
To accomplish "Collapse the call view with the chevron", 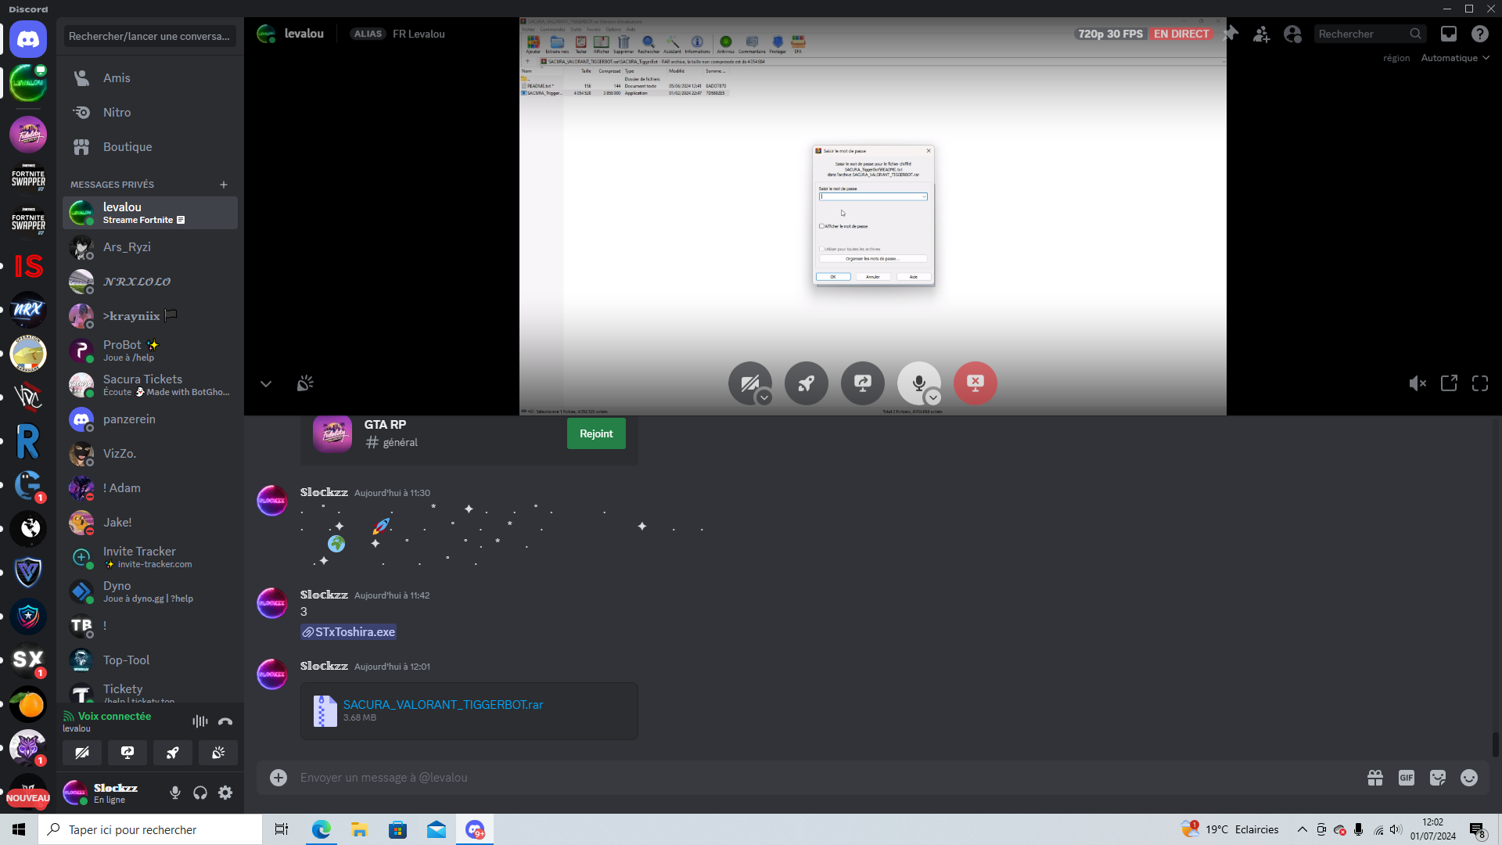I will [x=266, y=383].
